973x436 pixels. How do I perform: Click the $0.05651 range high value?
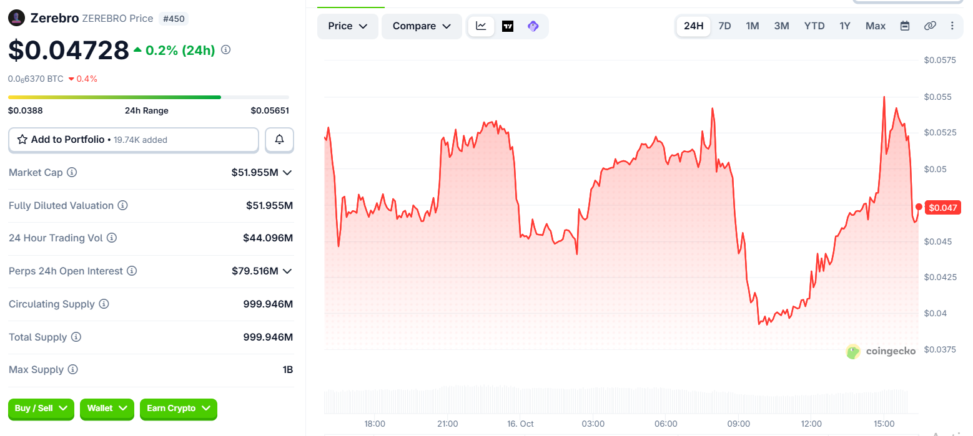[270, 110]
